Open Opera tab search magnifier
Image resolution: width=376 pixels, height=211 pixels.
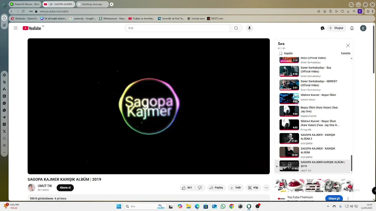click(x=351, y=4)
